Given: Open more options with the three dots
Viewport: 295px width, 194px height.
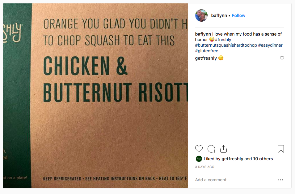Looking at the screenshot, I should pyautogui.click(x=280, y=180).
